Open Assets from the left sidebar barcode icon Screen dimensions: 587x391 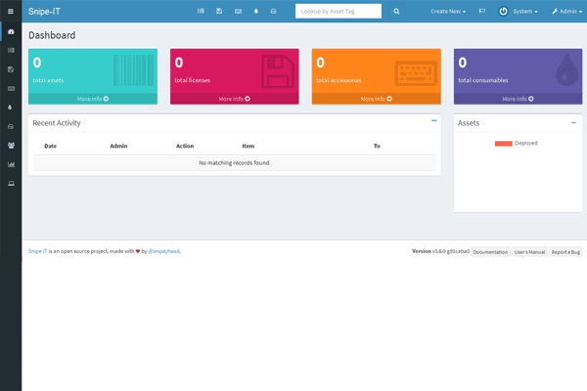coord(11,50)
